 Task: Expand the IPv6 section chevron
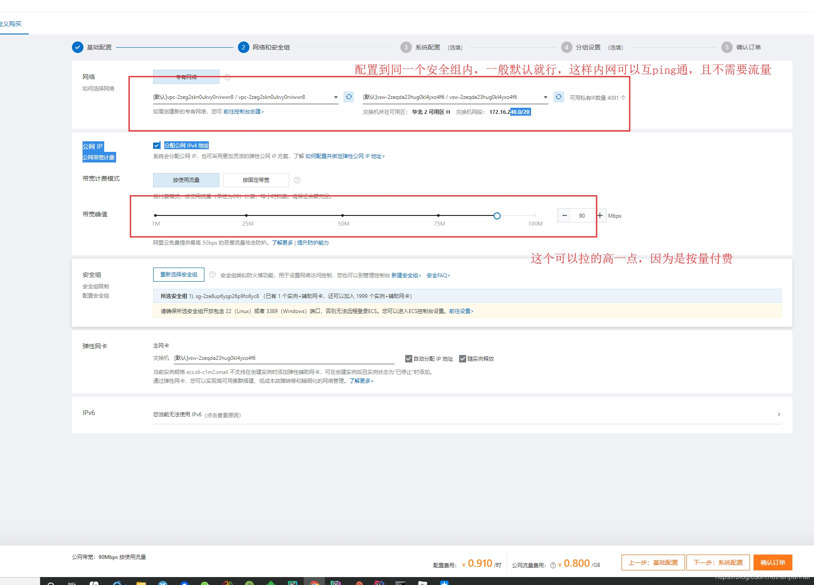coord(779,414)
